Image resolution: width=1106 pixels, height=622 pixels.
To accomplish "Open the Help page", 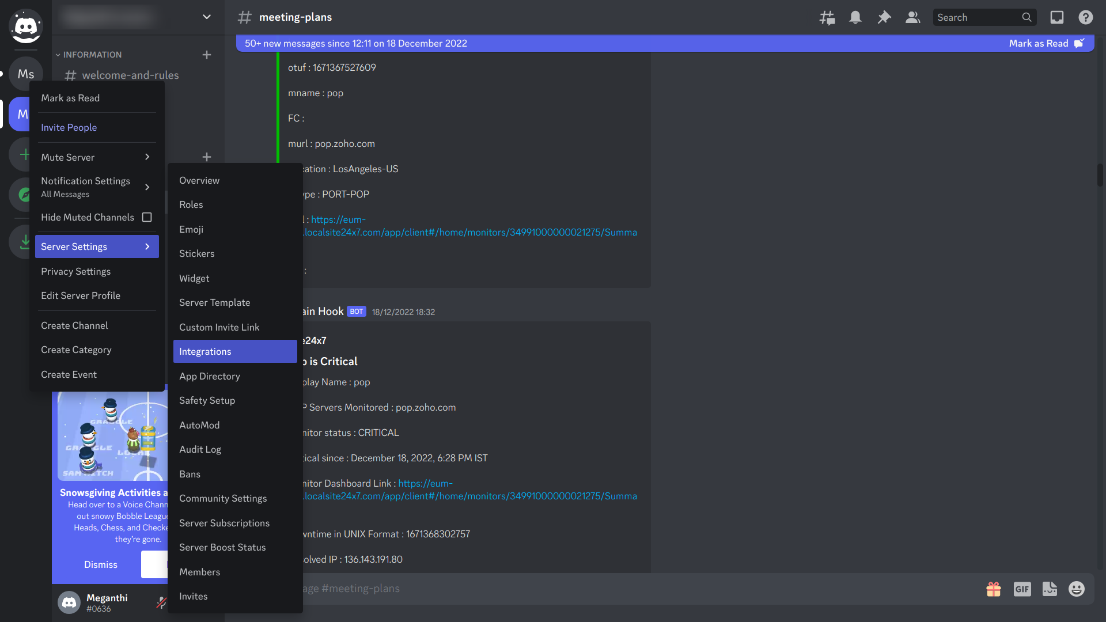I will [1086, 17].
